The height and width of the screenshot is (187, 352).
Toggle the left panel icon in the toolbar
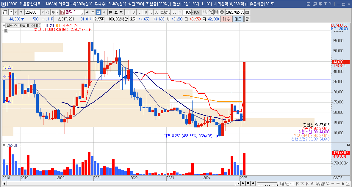pos(5,12)
